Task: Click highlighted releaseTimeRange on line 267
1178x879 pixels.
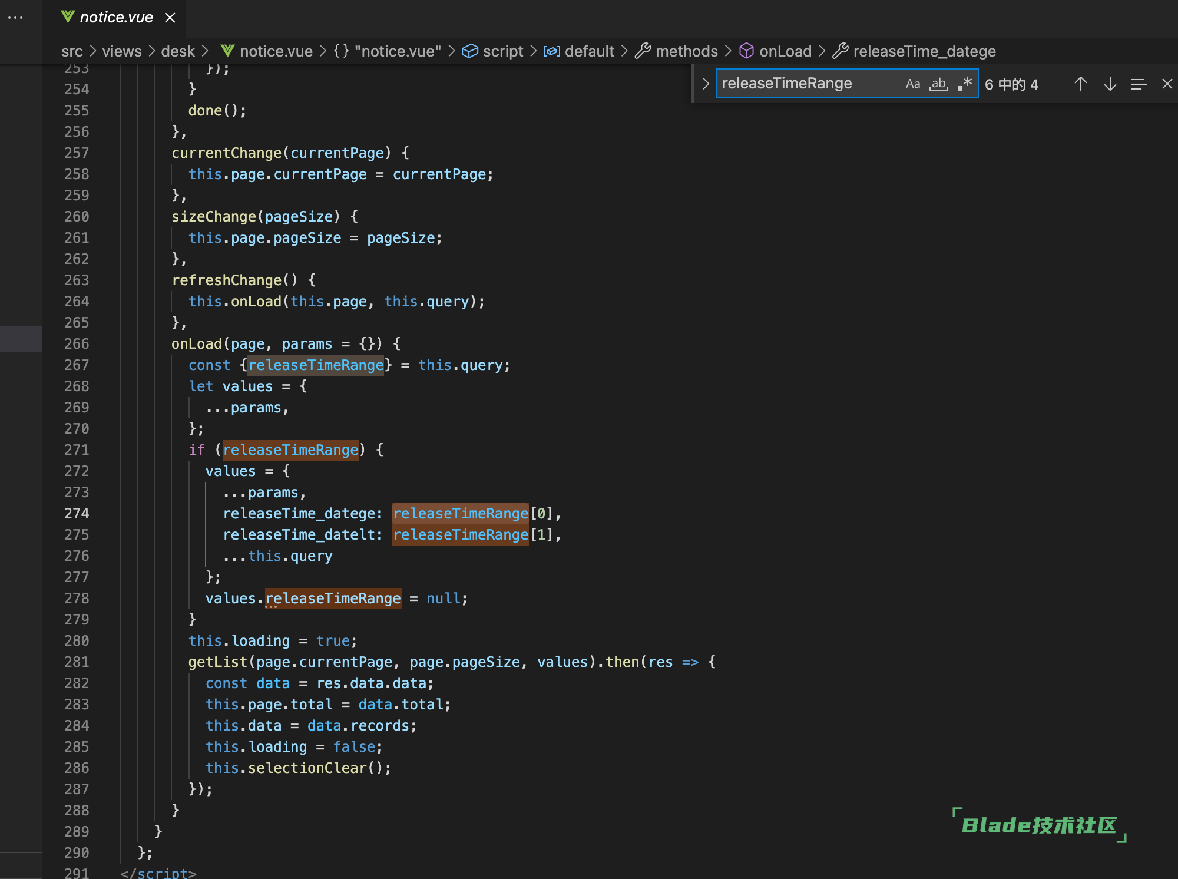Action: click(x=316, y=365)
